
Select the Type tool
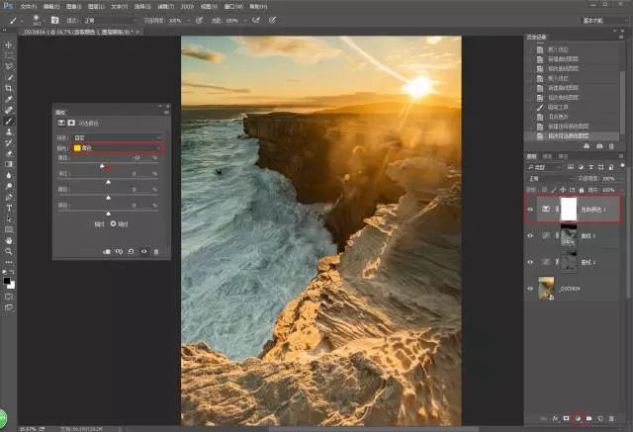coord(9,207)
